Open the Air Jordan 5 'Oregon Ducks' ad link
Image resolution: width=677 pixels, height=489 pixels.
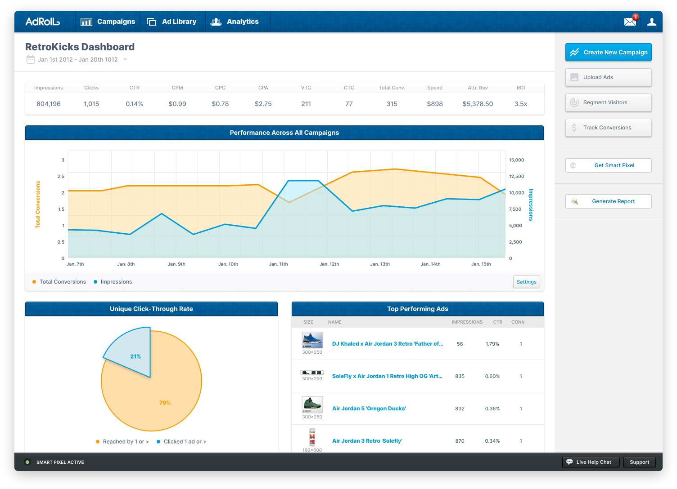(369, 409)
